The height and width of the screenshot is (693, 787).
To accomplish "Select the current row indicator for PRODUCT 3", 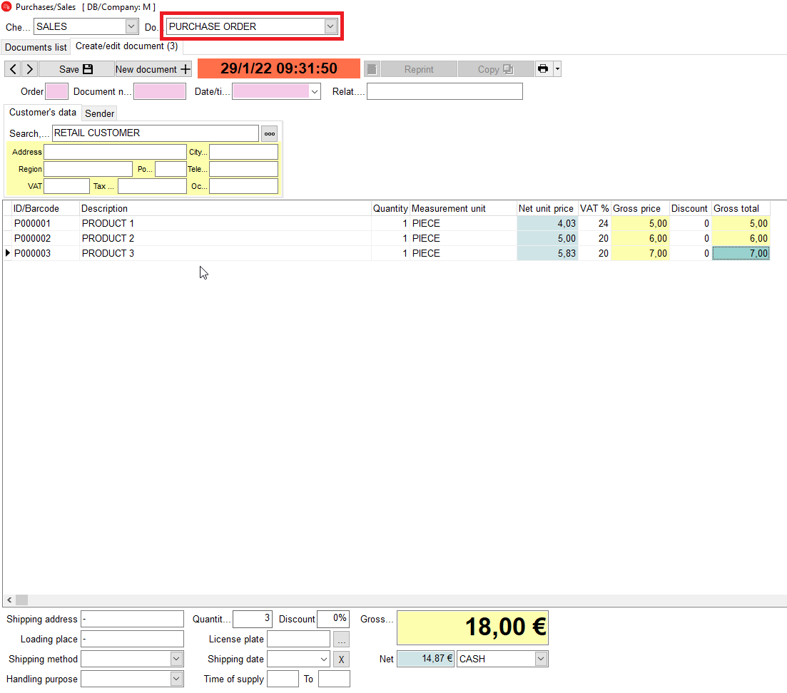I will [x=8, y=253].
